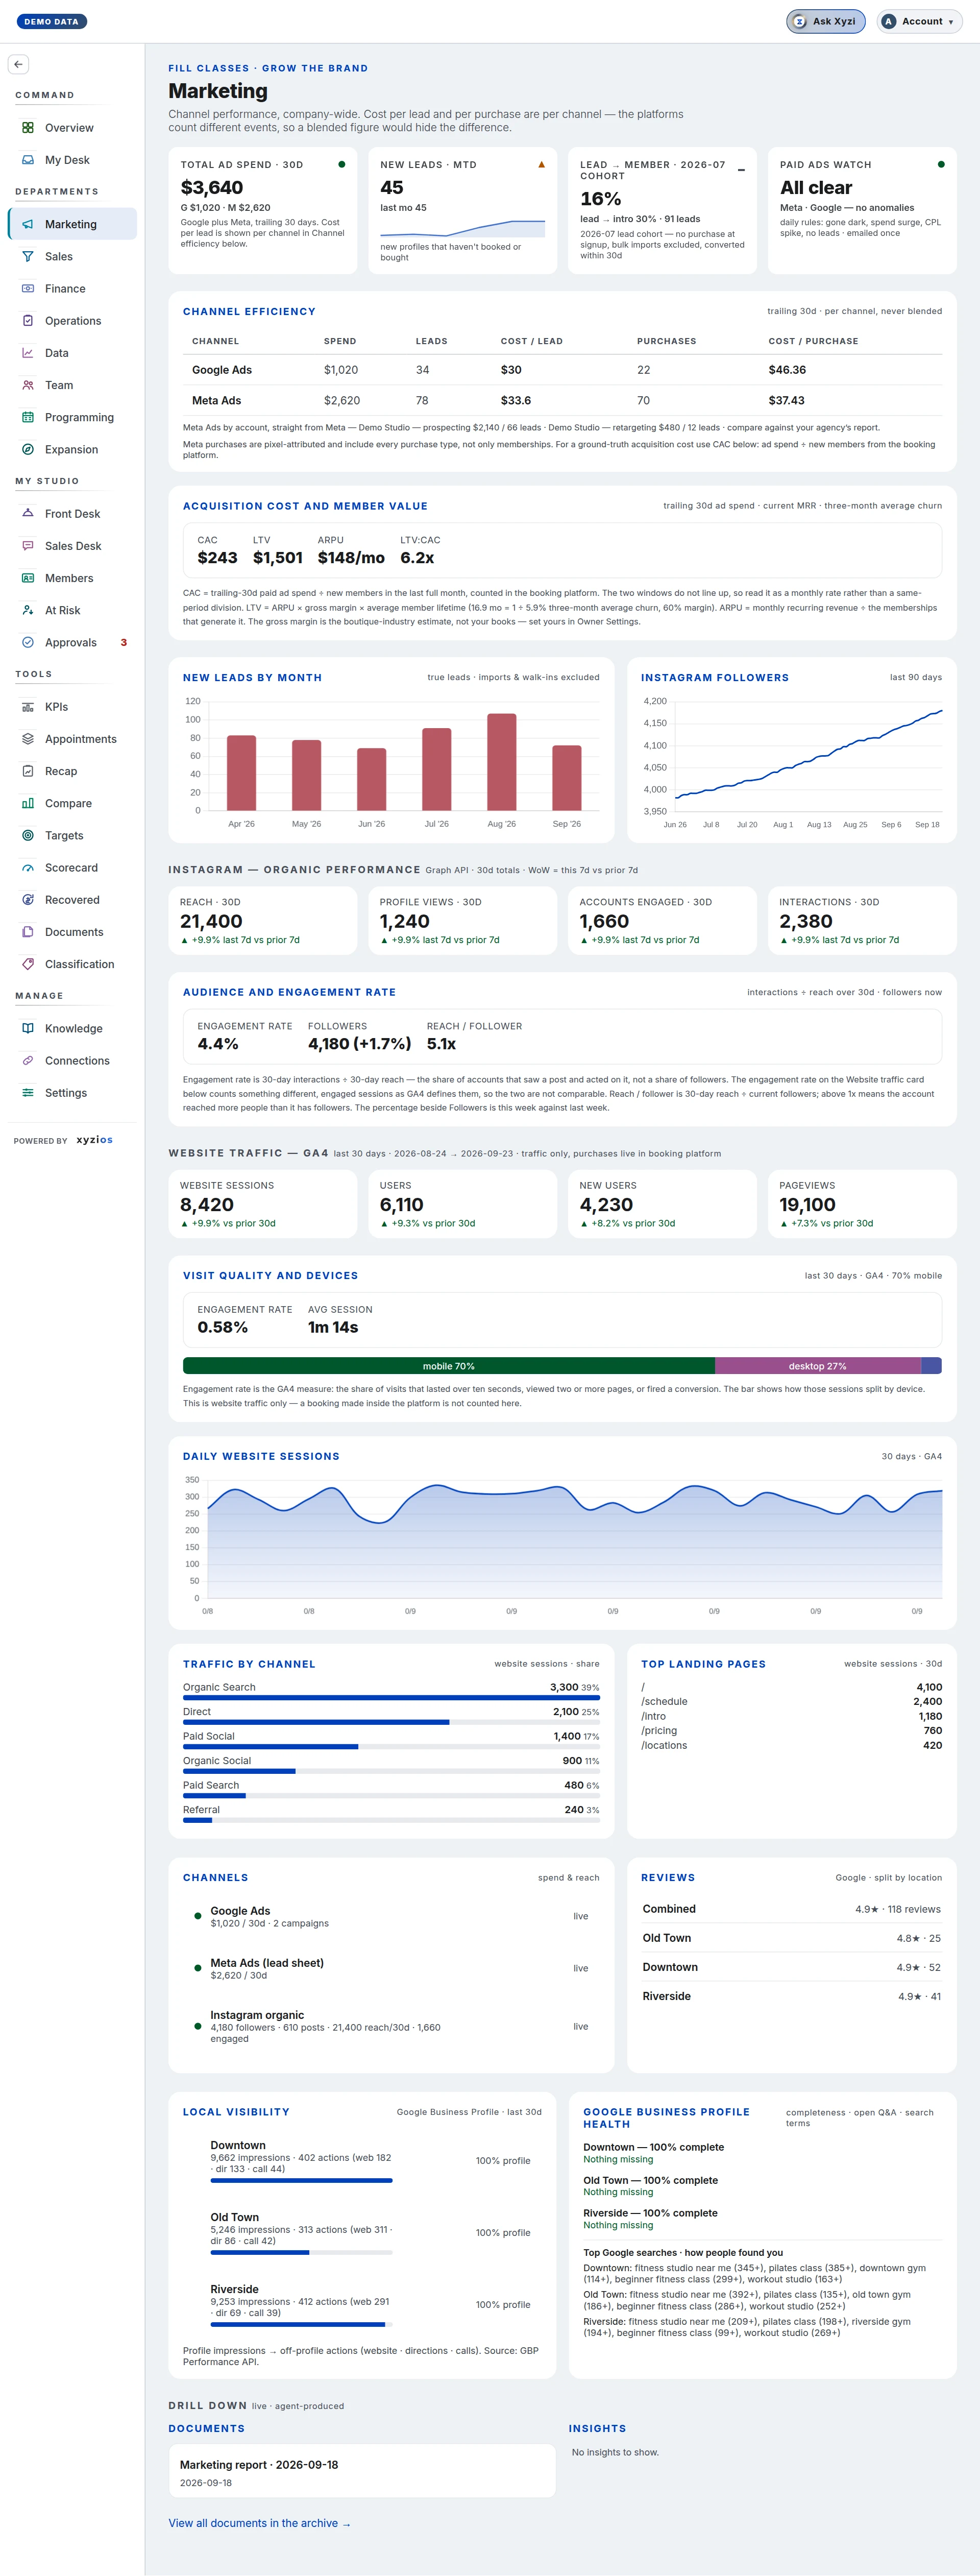Click the Paid Ads Watch All clear card
Viewport: 980px width, 2576px height.
coord(862,210)
